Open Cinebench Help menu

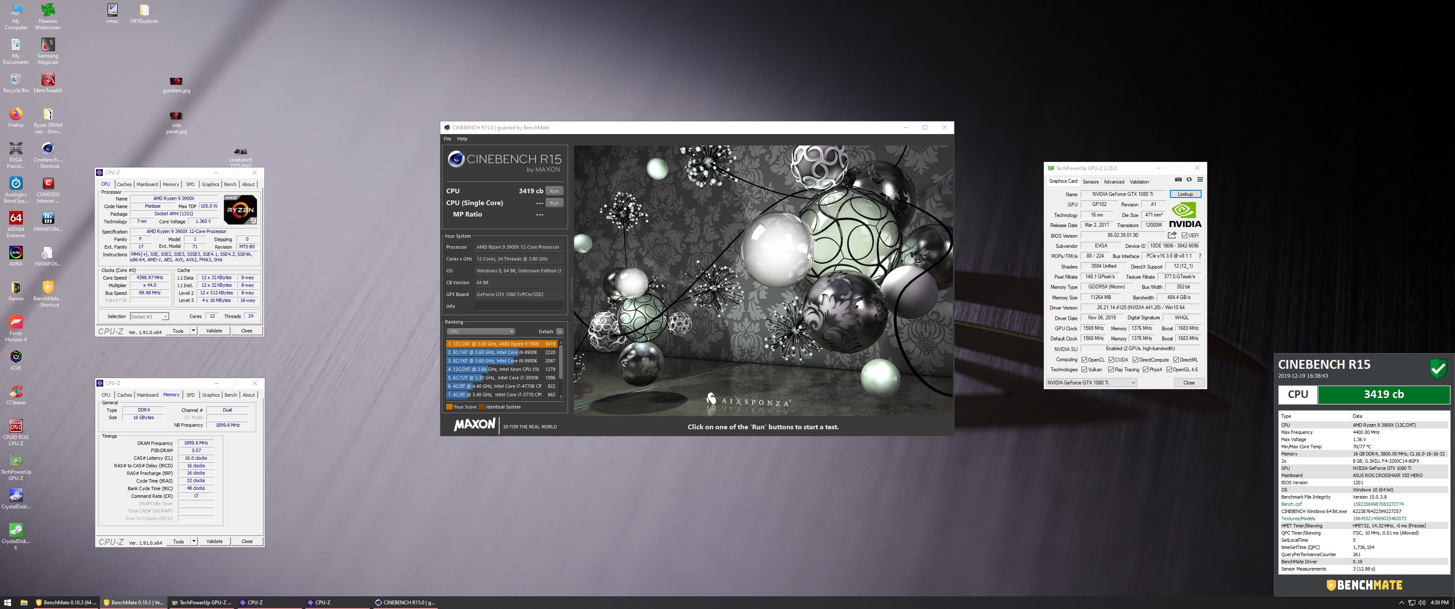pos(462,139)
